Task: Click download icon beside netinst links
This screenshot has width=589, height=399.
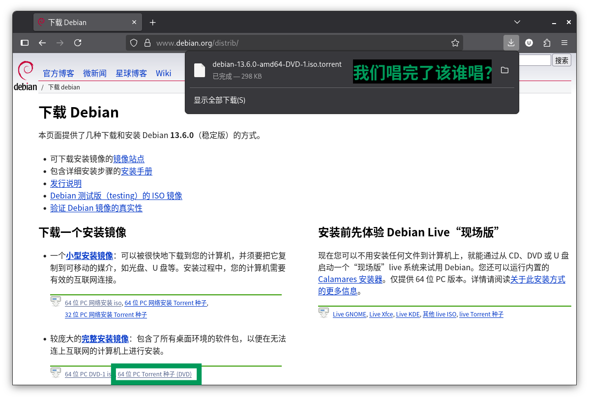Action: click(56, 301)
